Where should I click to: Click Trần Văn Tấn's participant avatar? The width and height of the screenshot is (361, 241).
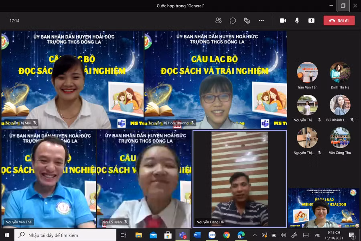click(307, 72)
